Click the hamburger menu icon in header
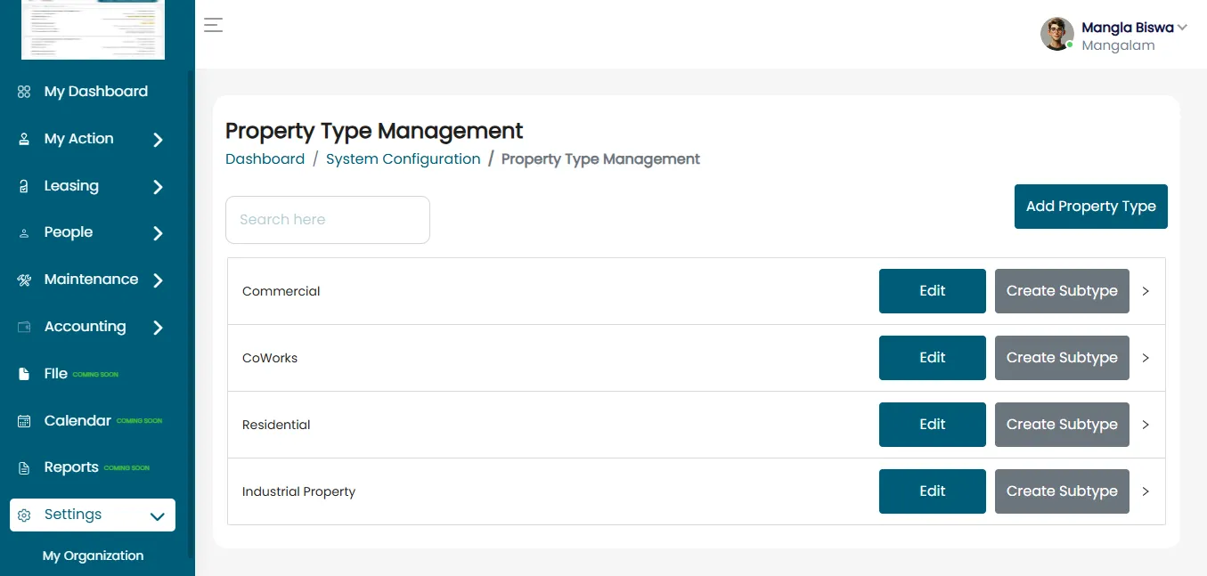This screenshot has height=576, width=1207. (213, 25)
